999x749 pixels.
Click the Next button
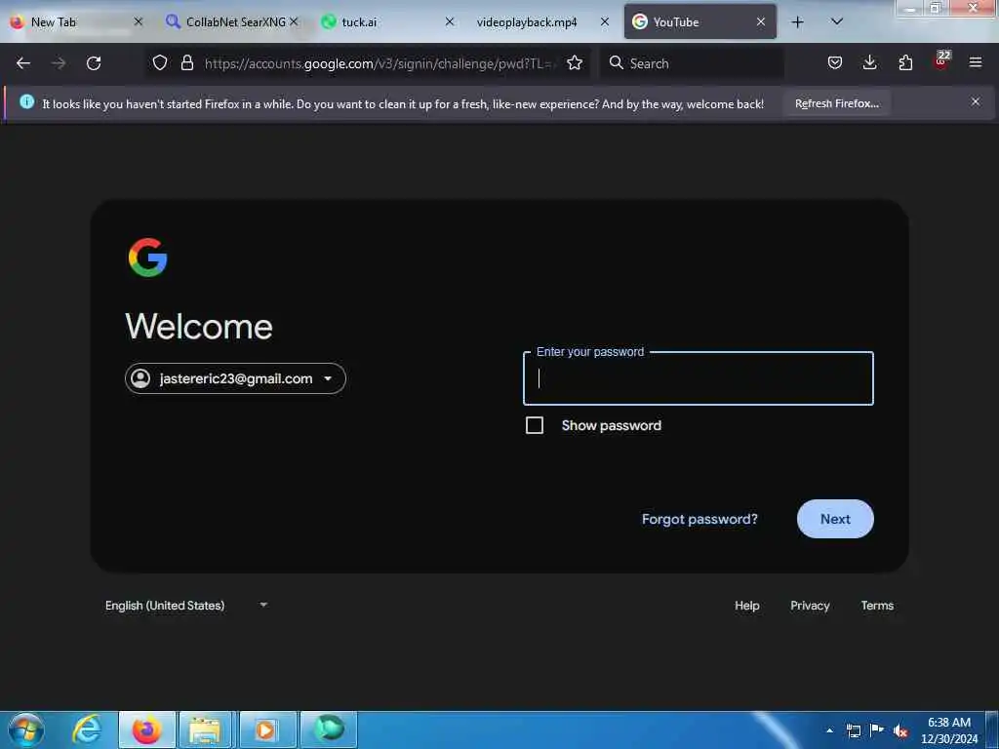(835, 519)
